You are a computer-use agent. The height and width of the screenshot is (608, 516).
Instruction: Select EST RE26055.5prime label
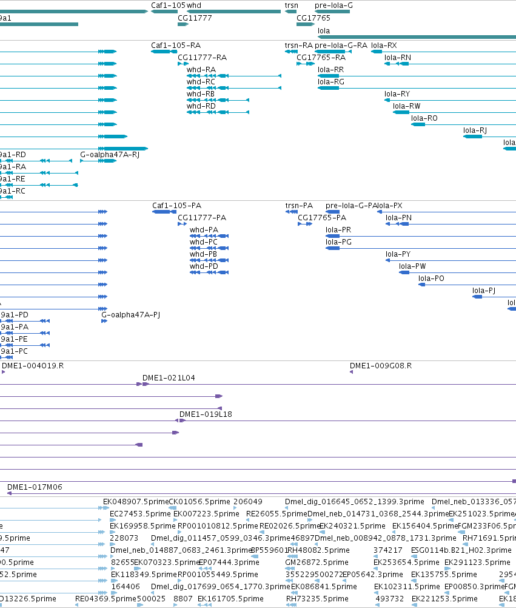pos(276,514)
